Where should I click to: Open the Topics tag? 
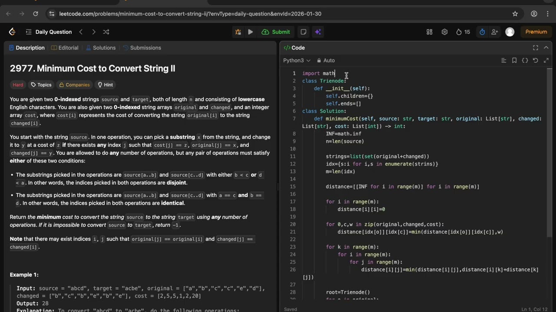(x=41, y=85)
